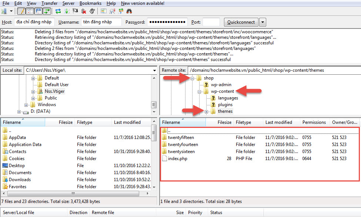The image size is (361, 217).
Task: Toggle the message log display
Action: (21, 11)
